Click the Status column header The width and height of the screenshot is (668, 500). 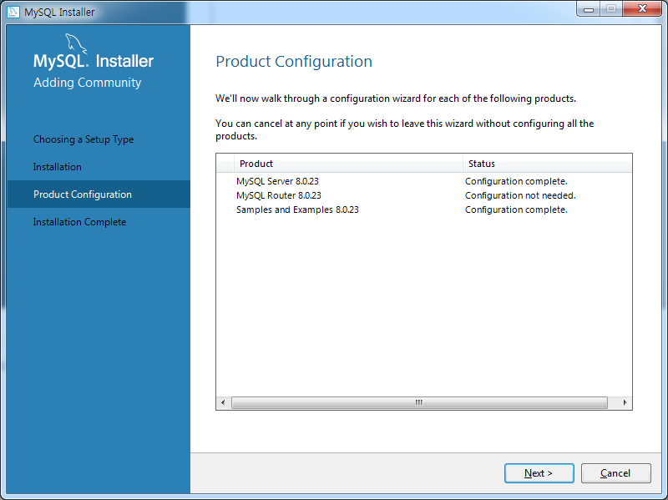[548, 164]
